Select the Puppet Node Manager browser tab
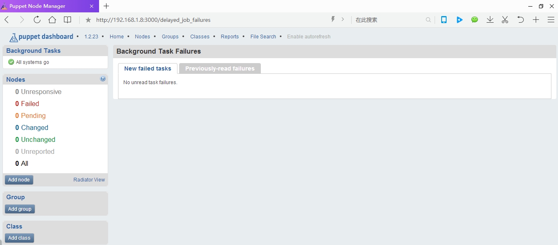558x245 pixels. click(x=49, y=6)
